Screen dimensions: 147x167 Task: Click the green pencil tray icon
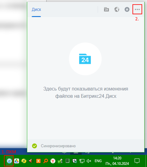click(x=60, y=161)
